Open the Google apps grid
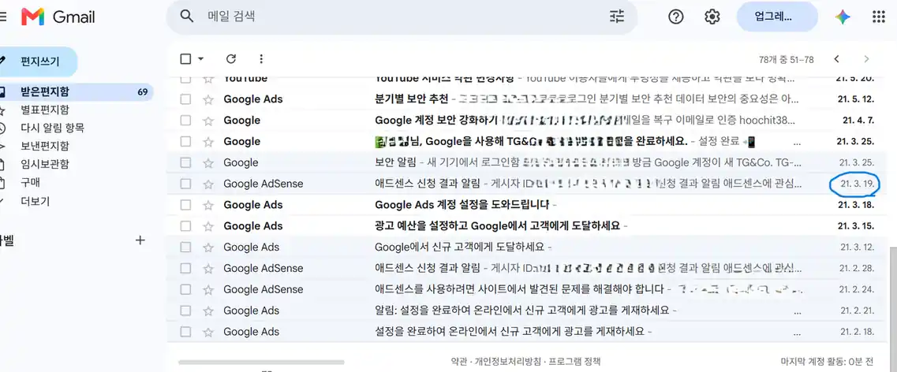This screenshot has width=897, height=372. [879, 17]
